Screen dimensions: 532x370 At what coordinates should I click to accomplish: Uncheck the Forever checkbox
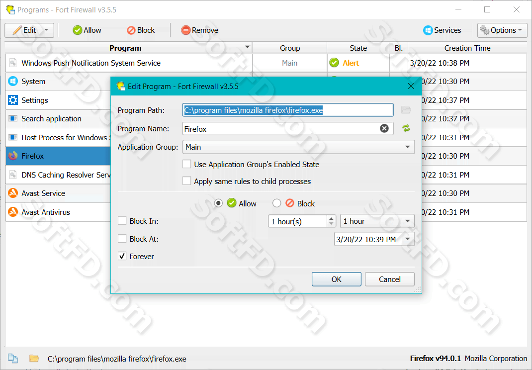(122, 256)
